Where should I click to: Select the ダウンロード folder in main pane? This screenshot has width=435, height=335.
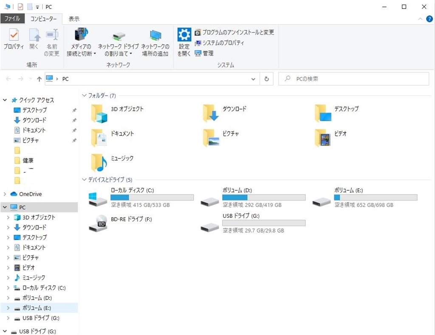225,113
